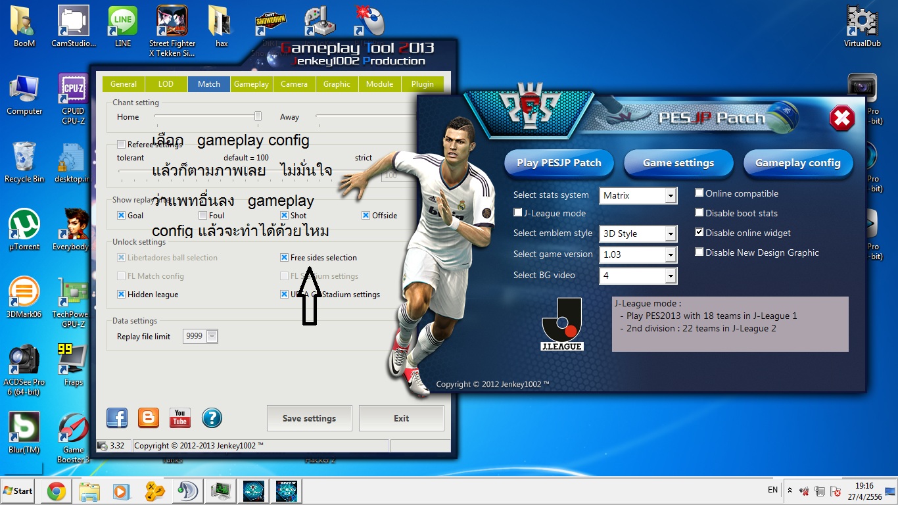Switch to the Gameplay tab
Image resolution: width=898 pixels, height=505 pixels.
coord(252,84)
